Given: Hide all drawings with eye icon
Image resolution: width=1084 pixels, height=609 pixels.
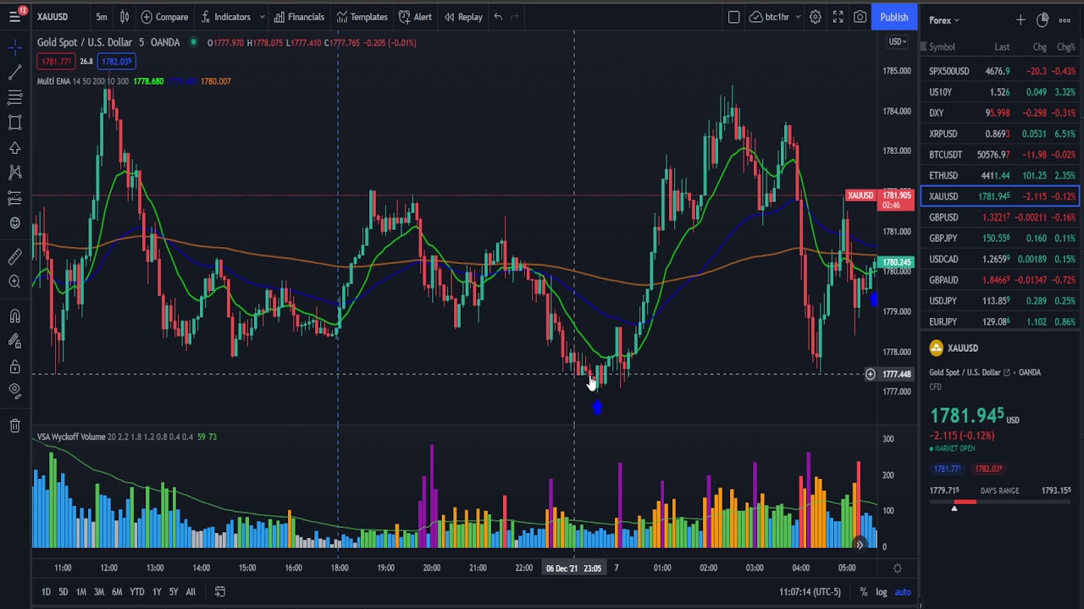Looking at the screenshot, I should point(14,391).
